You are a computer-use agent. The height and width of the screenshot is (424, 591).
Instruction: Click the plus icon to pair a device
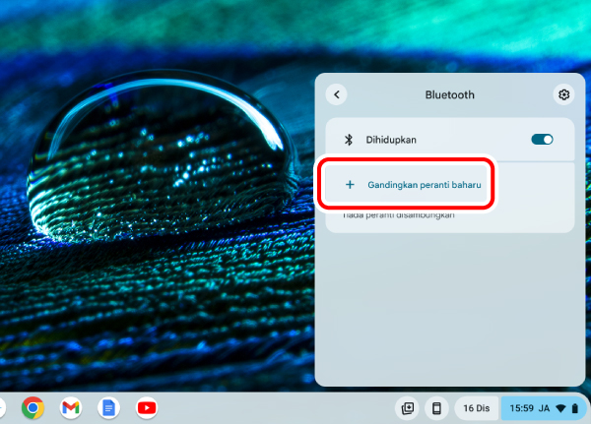350,184
